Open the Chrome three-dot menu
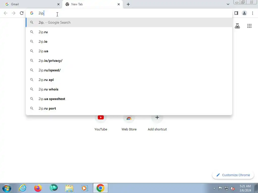 pyautogui.click(x=252, y=13)
